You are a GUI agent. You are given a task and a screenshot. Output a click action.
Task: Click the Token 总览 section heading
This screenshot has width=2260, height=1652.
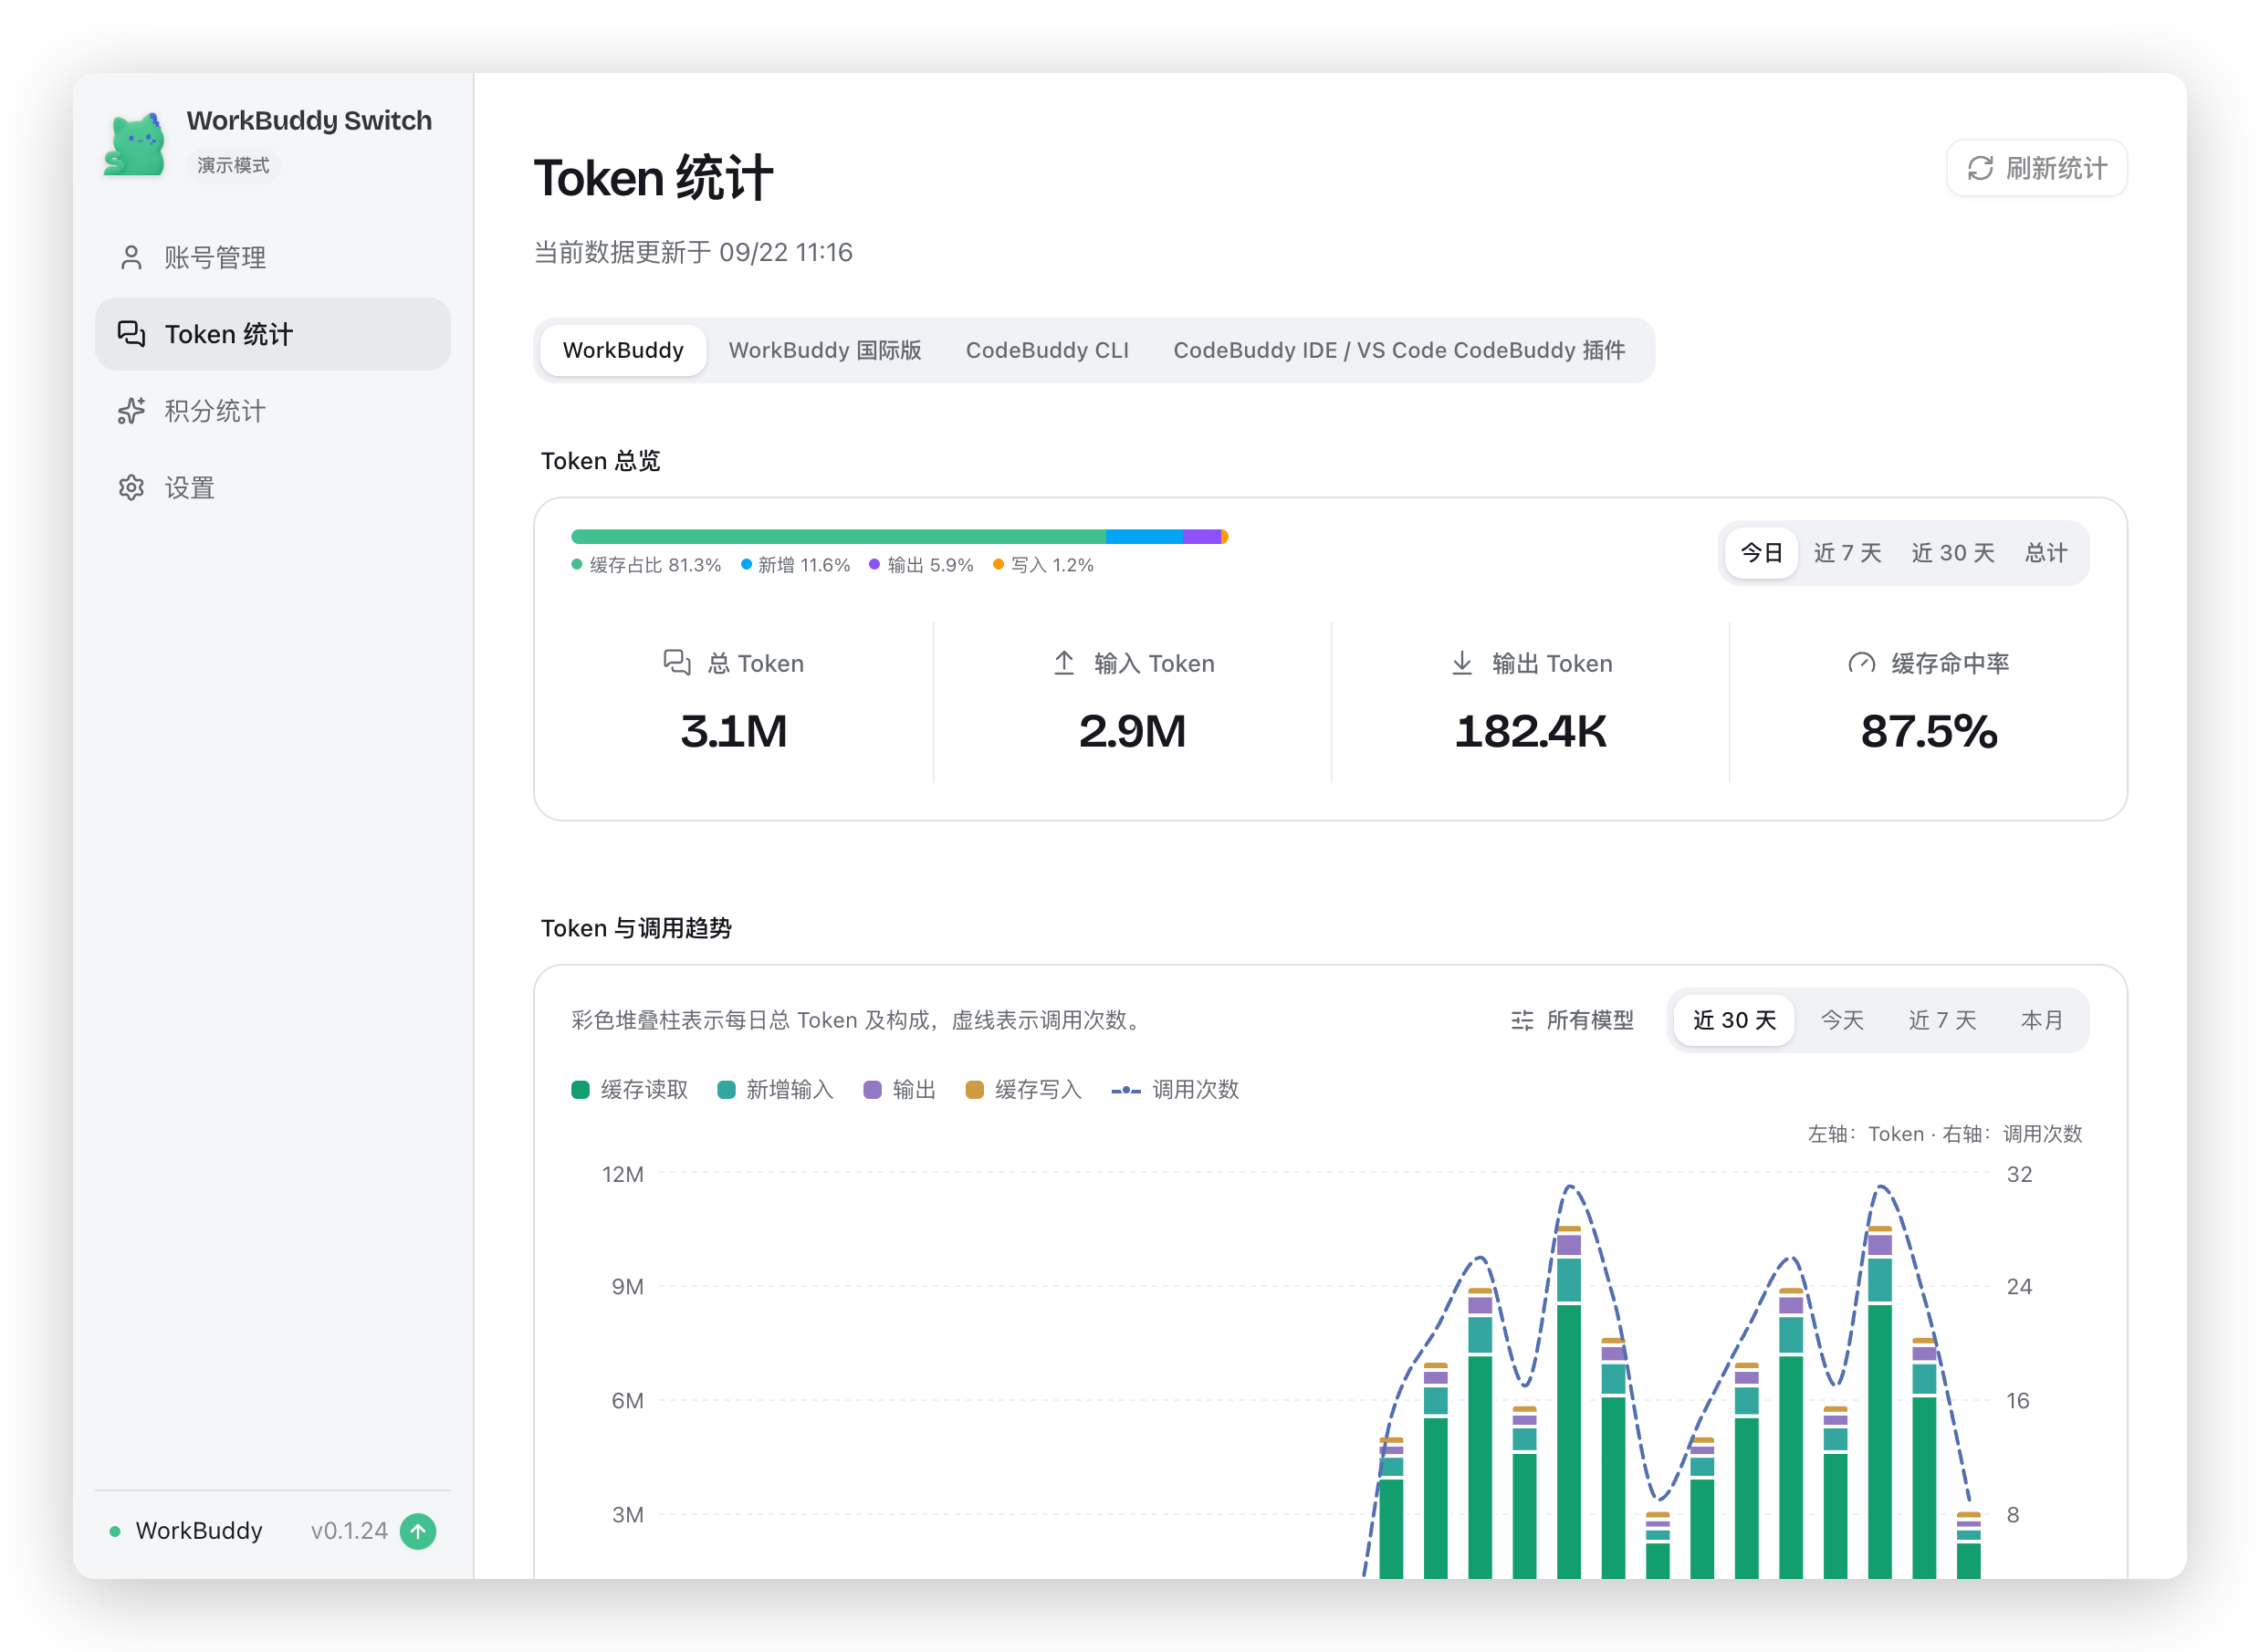tap(600, 461)
